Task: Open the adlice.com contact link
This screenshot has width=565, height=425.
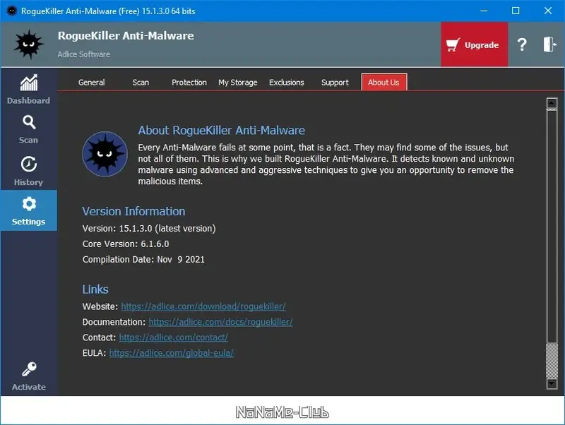Action: coord(173,337)
